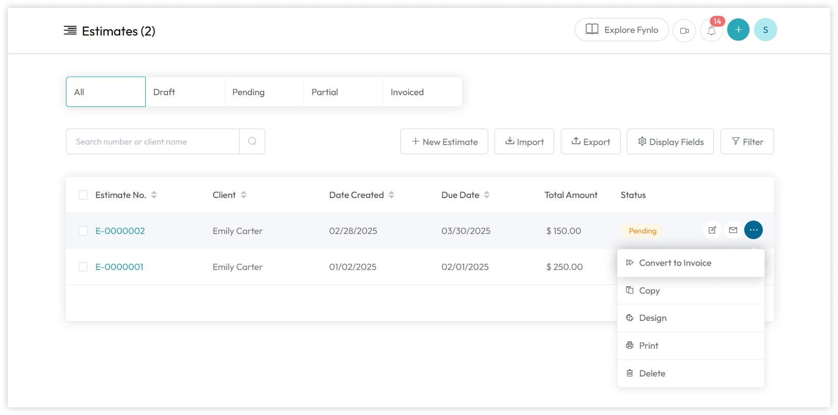This screenshot has height=415, width=838.
Task: Click the date created 01/02/2025
Action: pos(353,267)
